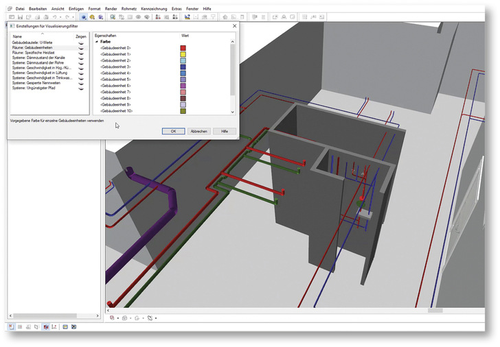
Task: Open the Rohrnetz menu
Action: 130,8
